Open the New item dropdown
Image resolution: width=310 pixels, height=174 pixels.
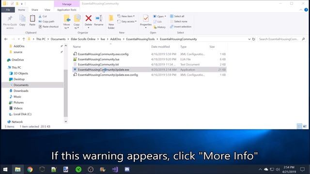click(x=126, y=16)
